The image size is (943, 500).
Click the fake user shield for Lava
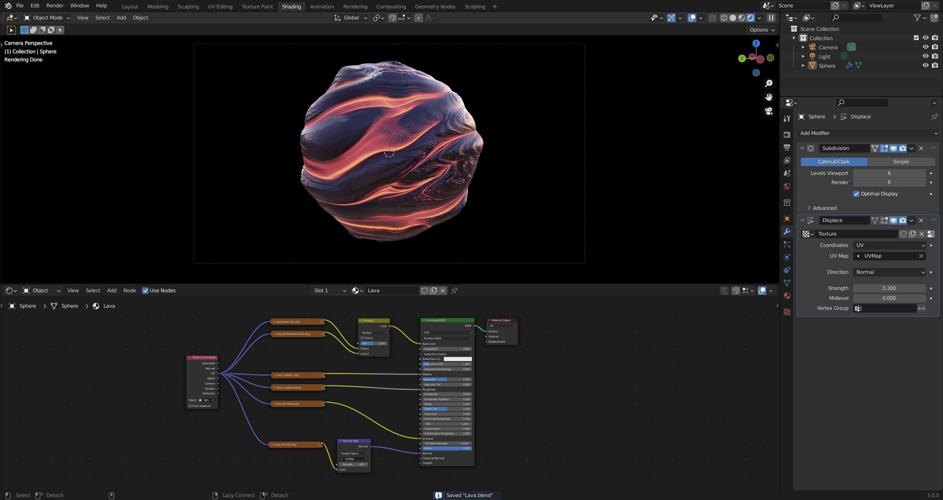click(424, 290)
